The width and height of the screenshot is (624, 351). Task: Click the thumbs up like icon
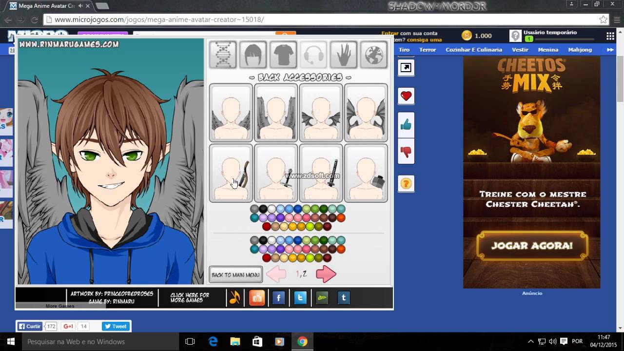406,125
